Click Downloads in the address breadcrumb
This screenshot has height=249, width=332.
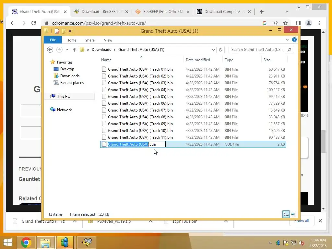tap(101, 50)
